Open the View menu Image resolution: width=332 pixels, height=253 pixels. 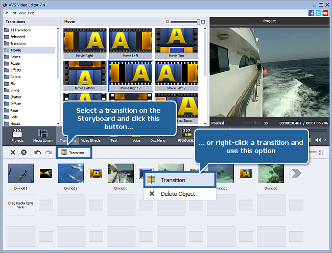point(22,13)
